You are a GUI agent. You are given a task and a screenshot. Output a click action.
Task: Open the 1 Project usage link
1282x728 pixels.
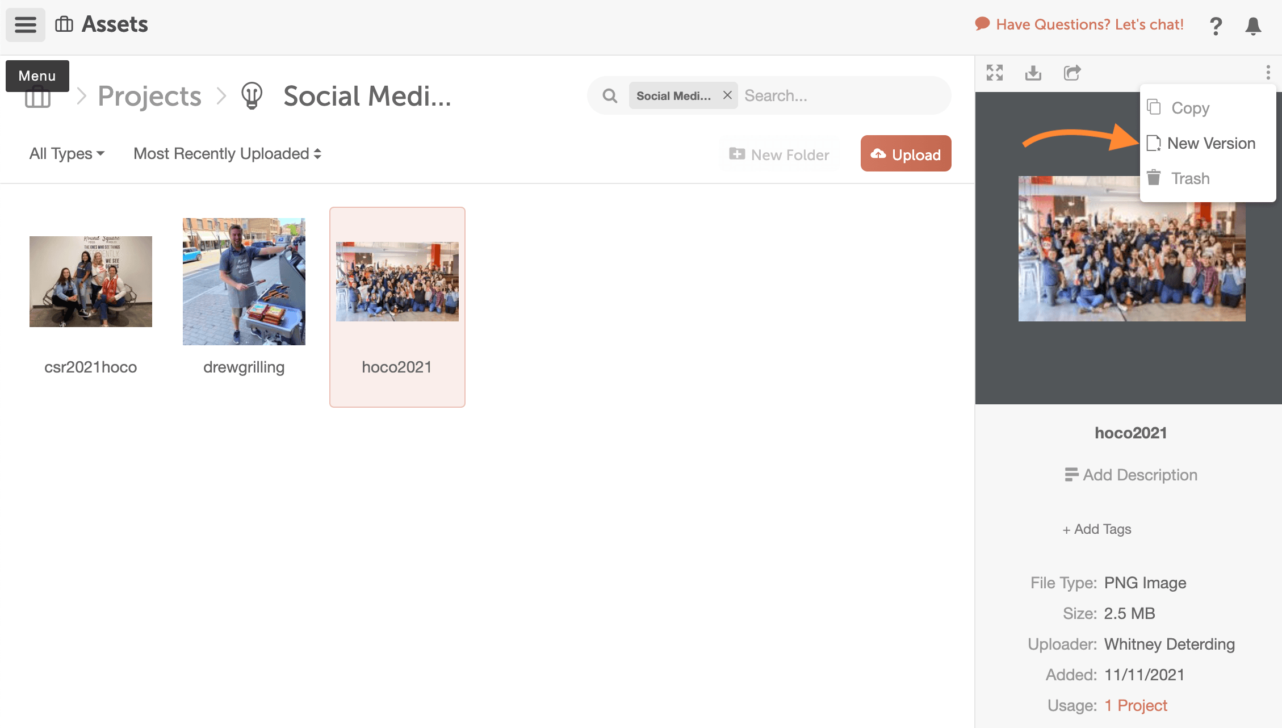coord(1136,705)
